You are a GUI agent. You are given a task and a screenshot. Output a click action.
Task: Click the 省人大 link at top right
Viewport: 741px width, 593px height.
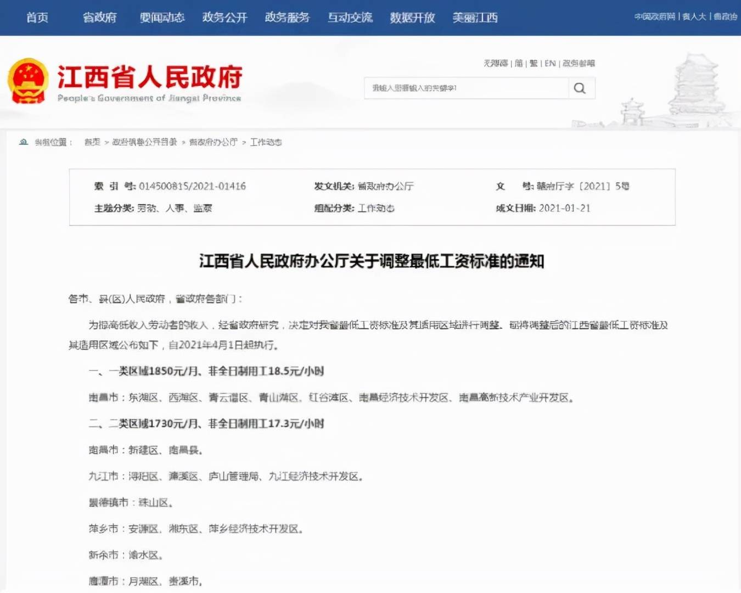pos(694,17)
